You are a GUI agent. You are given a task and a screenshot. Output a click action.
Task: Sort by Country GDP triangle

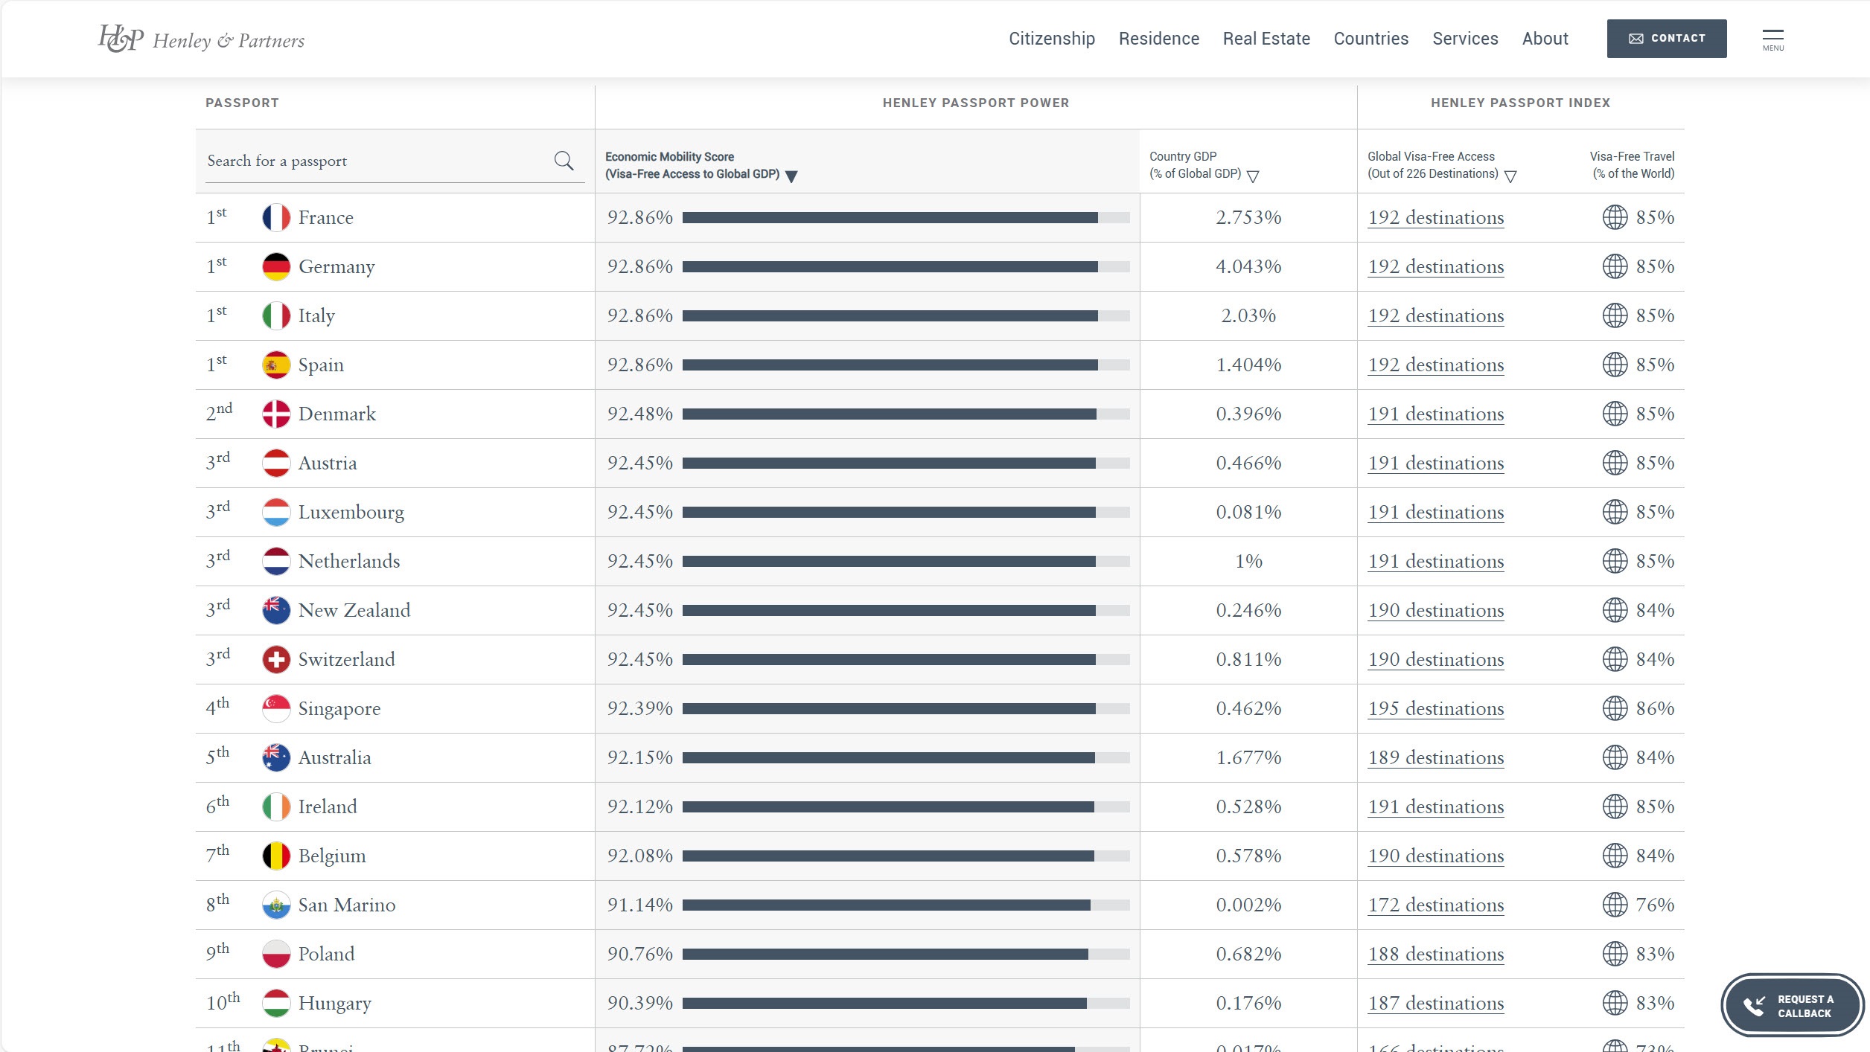click(1253, 176)
